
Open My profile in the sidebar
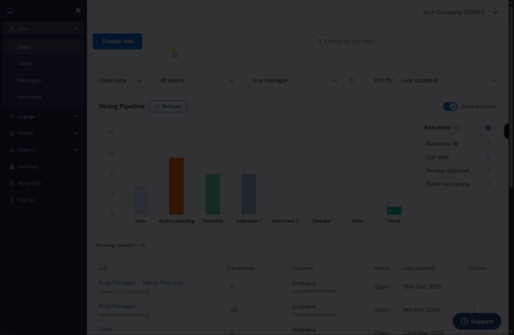pyautogui.click(x=43, y=183)
